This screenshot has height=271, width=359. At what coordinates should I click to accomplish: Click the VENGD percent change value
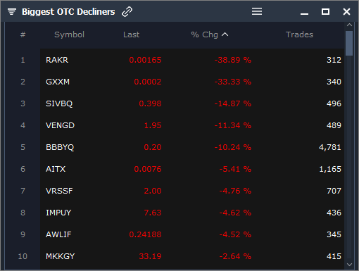click(x=233, y=125)
